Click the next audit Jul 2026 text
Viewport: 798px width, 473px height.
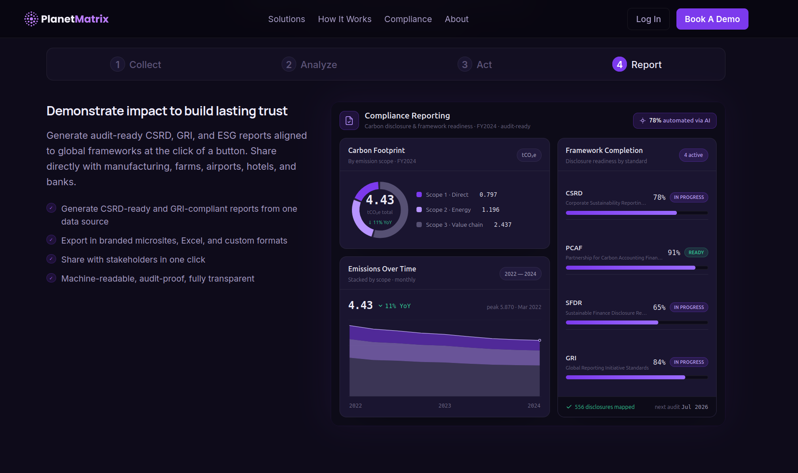(x=681, y=407)
